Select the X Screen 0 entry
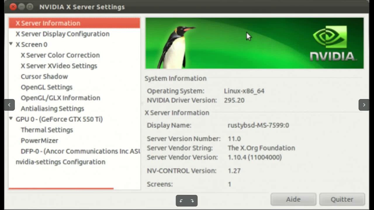This screenshot has width=374, height=210. click(x=32, y=45)
